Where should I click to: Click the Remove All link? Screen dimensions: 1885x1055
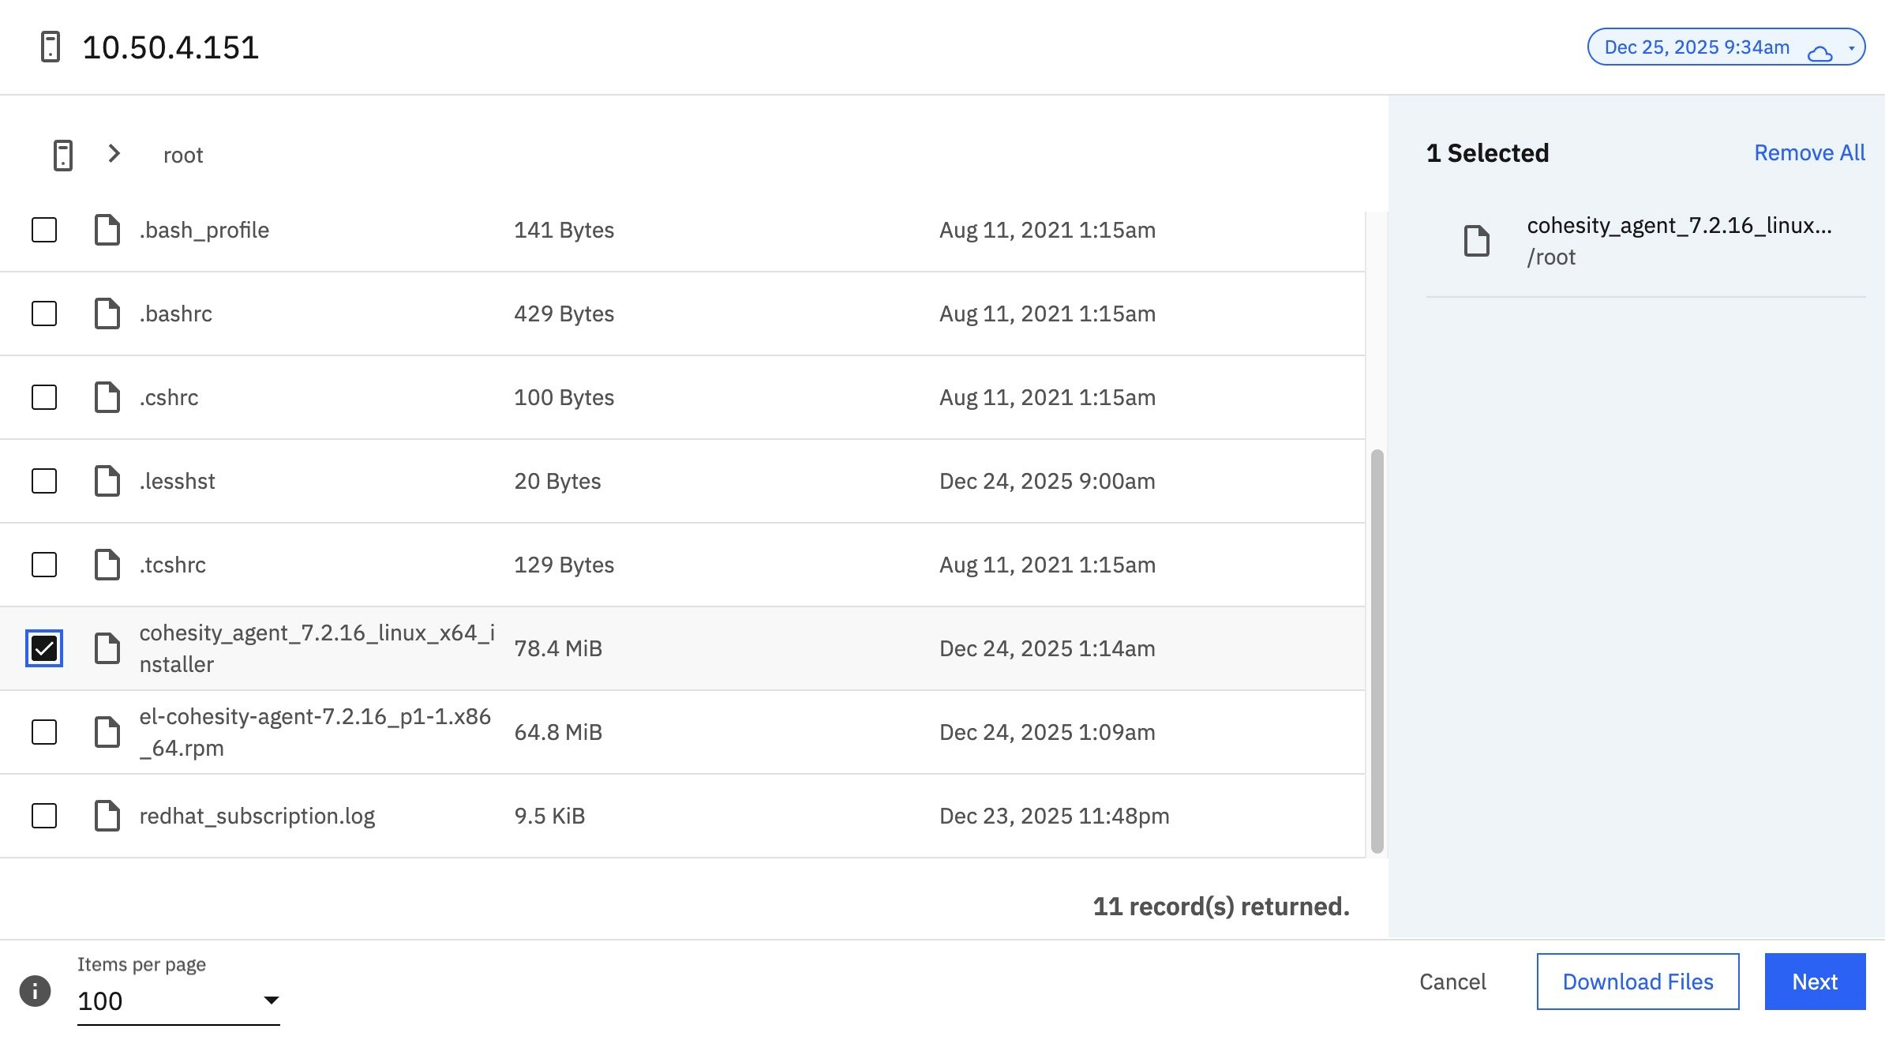1809,152
